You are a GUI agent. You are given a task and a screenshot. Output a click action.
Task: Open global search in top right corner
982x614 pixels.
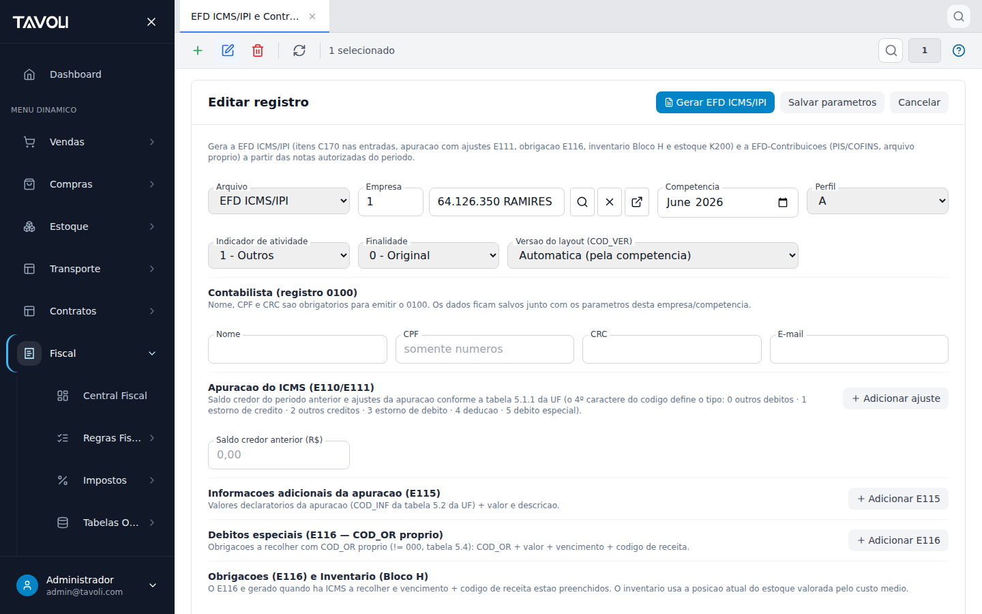[x=959, y=16]
